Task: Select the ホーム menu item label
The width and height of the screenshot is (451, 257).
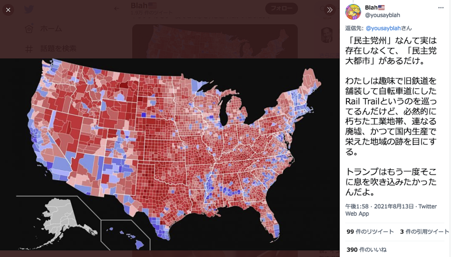Action: tap(51, 28)
